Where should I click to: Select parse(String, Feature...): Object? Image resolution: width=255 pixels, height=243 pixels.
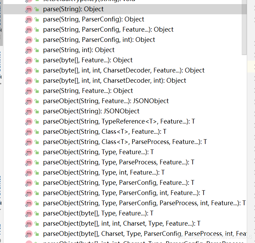coord(88,91)
